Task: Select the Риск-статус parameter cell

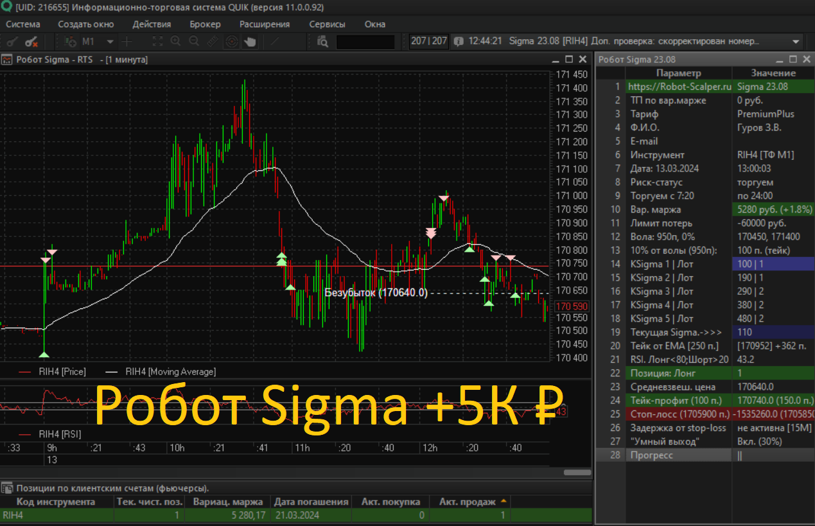Action: click(679, 182)
